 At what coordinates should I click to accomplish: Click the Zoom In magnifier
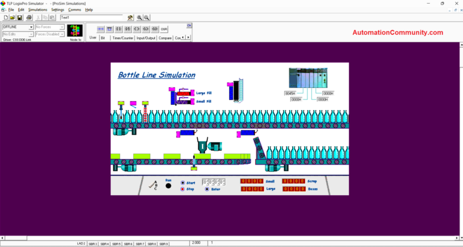(140, 18)
